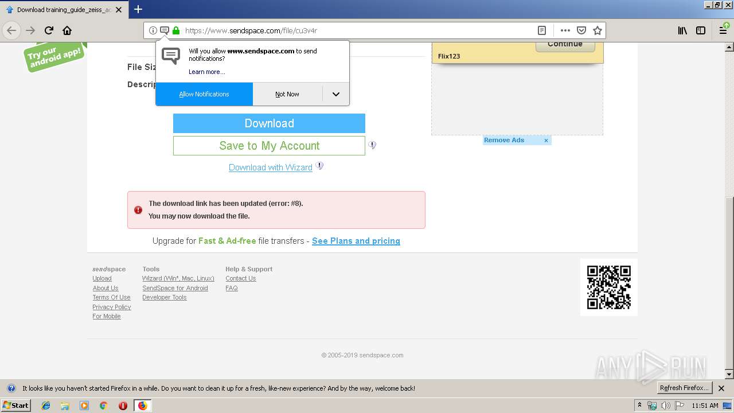
Task: Open Internet Explorer from the taskbar
Action: coord(46,406)
